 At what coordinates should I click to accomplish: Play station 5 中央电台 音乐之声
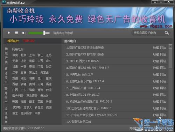point(79,74)
